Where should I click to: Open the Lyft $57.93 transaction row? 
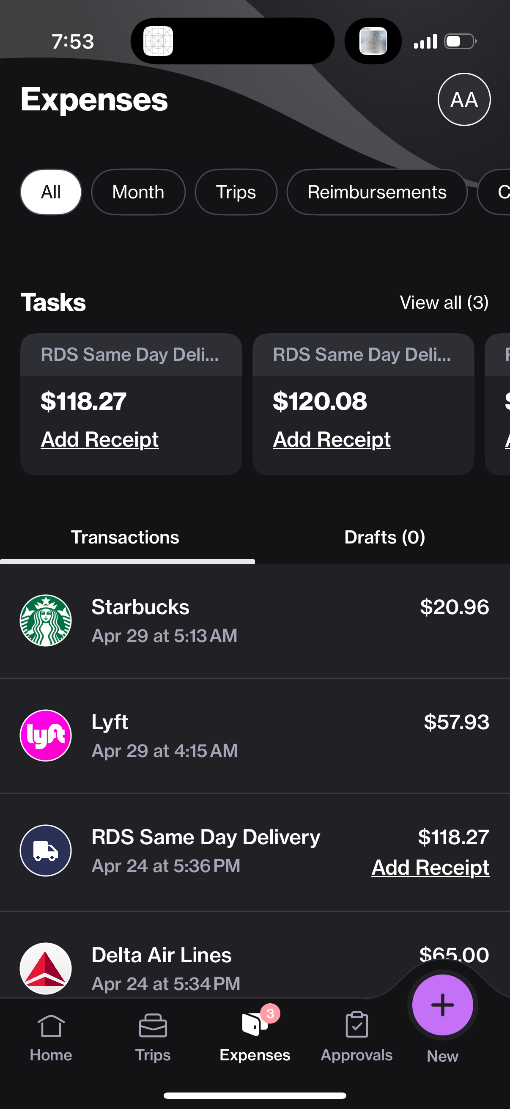[x=258, y=735]
